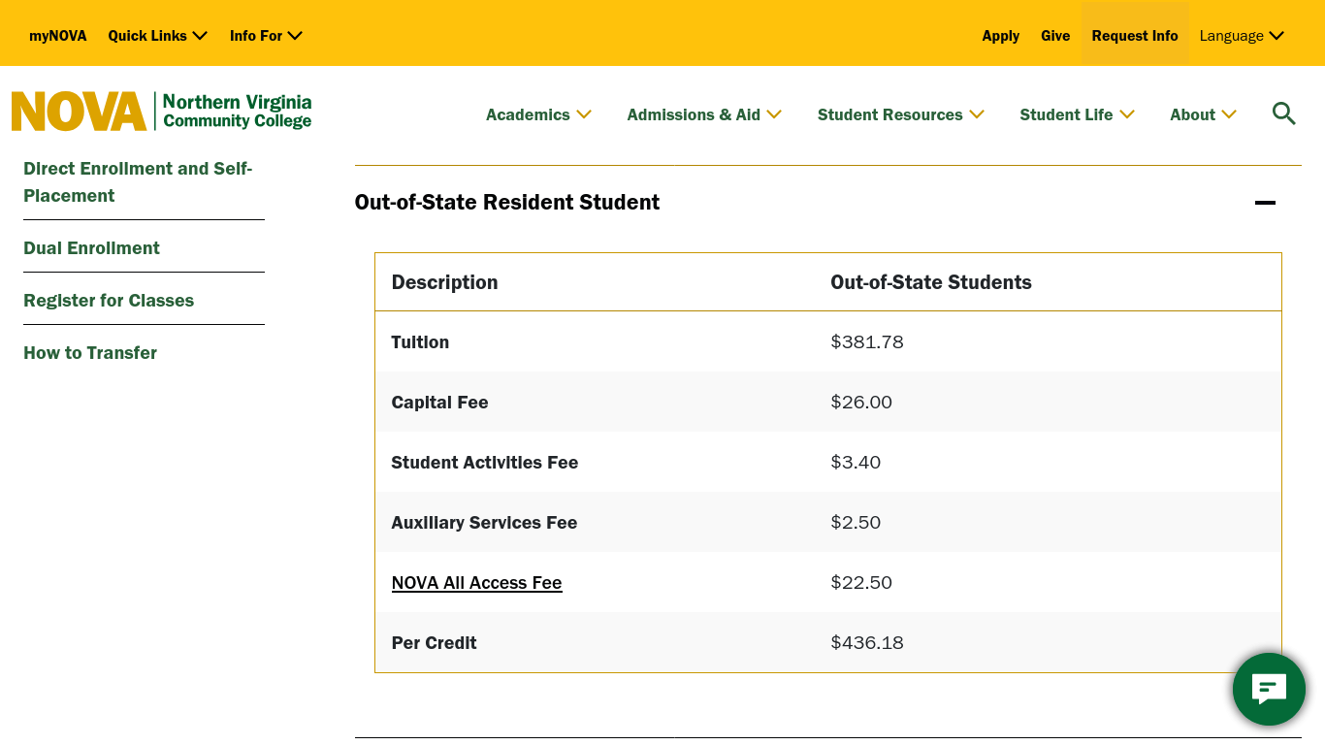The width and height of the screenshot is (1325, 745).
Task: Select the $22.50 All Access value
Action: [x=861, y=583]
